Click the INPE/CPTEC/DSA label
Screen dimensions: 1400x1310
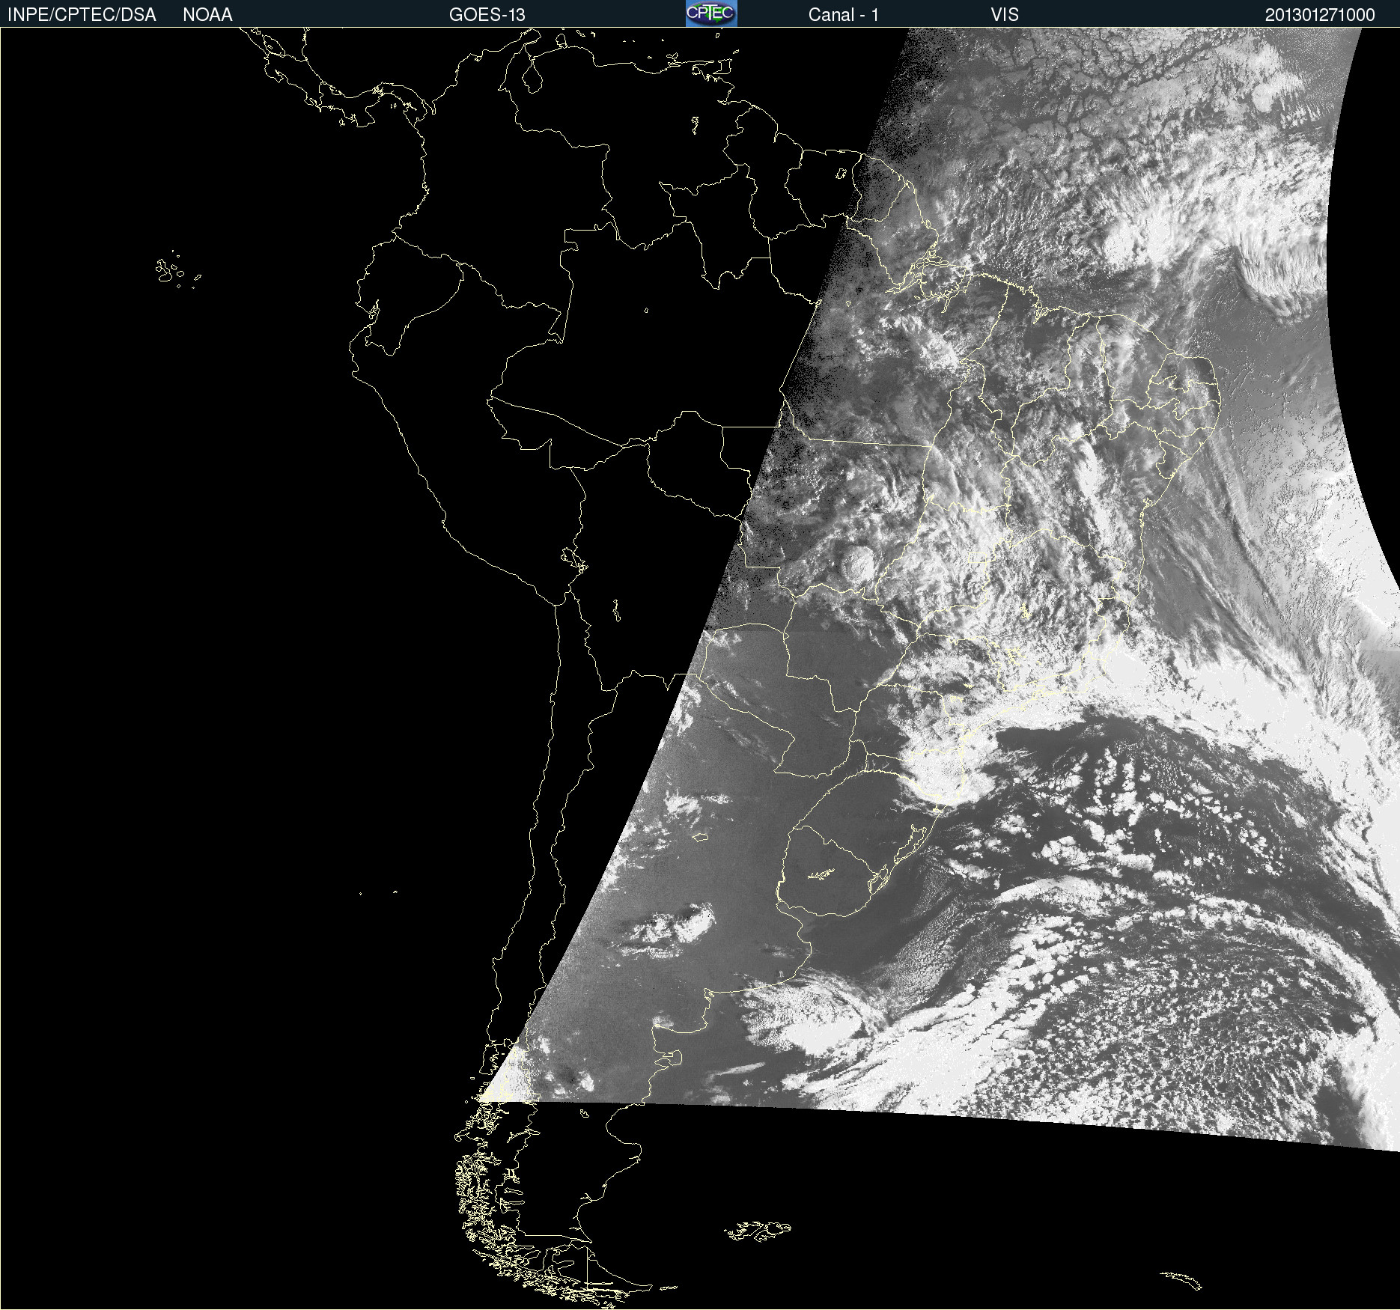(x=82, y=15)
